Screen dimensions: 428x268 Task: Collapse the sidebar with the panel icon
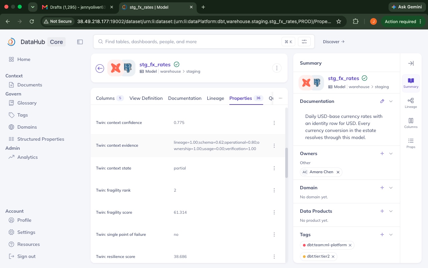(x=80, y=42)
